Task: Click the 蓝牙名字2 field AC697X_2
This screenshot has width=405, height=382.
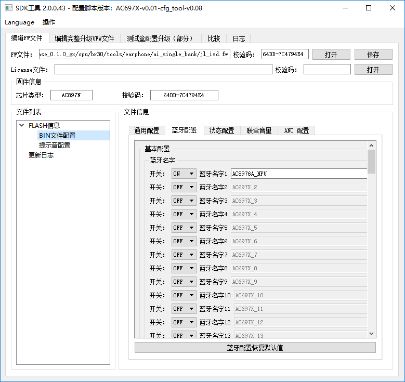Action: tap(299, 187)
